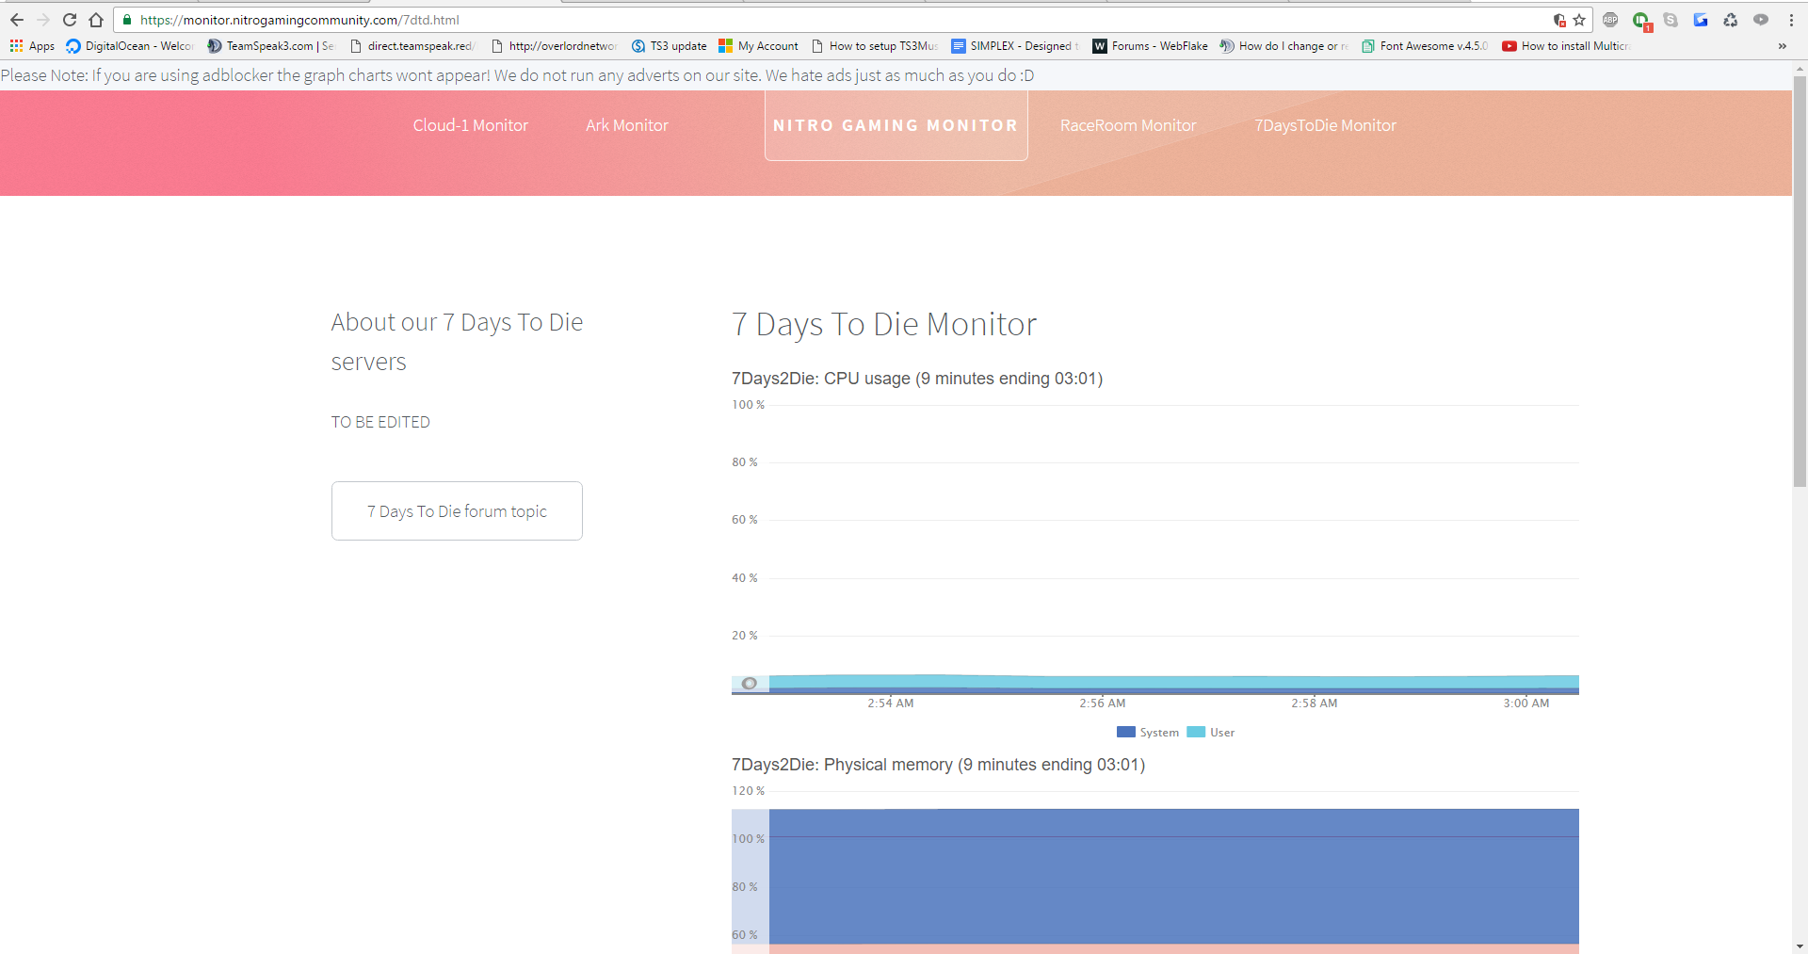Click the '2:58 AM' axis label
The image size is (1808, 954).
pos(1315,703)
